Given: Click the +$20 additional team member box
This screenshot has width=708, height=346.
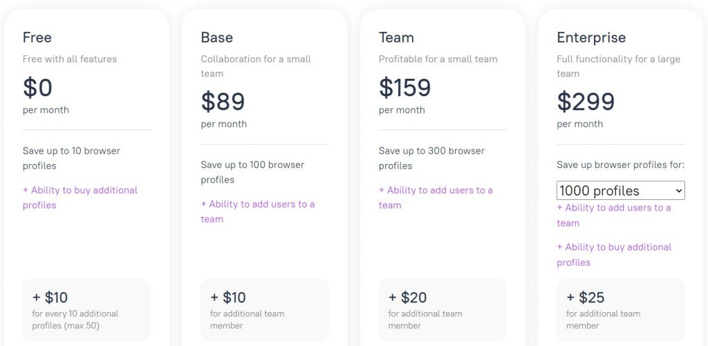Looking at the screenshot, I should tap(442, 310).
